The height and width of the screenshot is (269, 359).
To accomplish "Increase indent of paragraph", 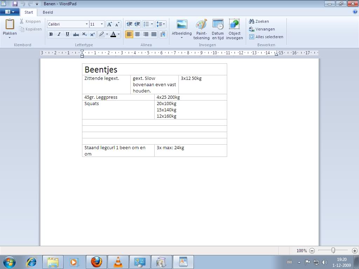I will [x=137, y=24].
